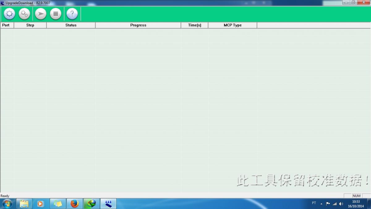Launch Firefox from the taskbar
This screenshot has height=209, width=371.
pos(75,203)
